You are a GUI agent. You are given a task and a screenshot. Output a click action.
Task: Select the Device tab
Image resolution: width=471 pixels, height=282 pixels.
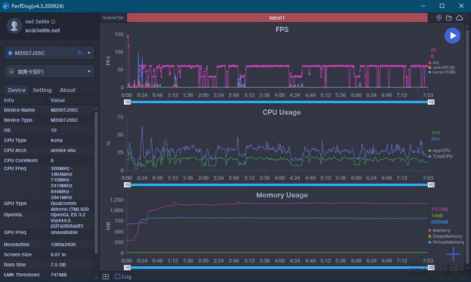pyautogui.click(x=16, y=90)
